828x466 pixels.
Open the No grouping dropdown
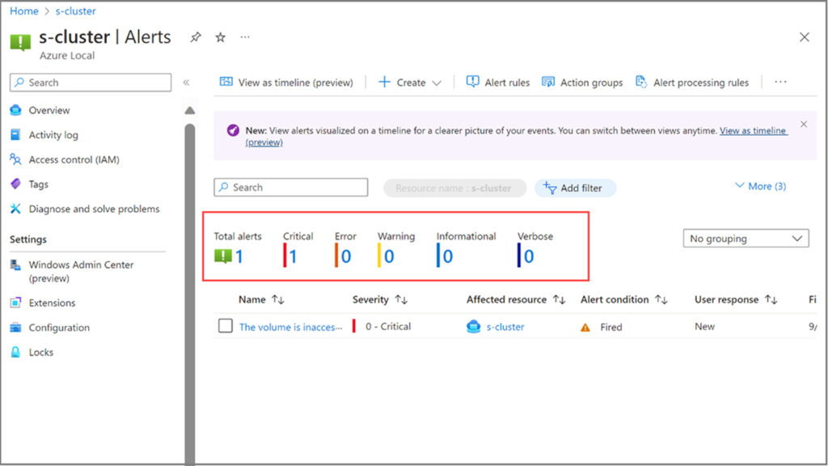click(x=746, y=239)
